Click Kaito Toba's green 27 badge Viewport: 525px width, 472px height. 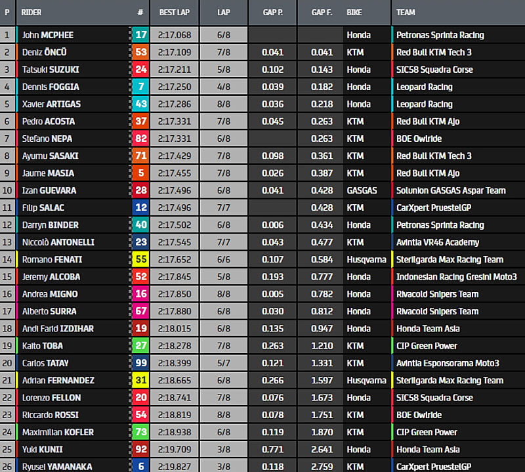click(140, 346)
